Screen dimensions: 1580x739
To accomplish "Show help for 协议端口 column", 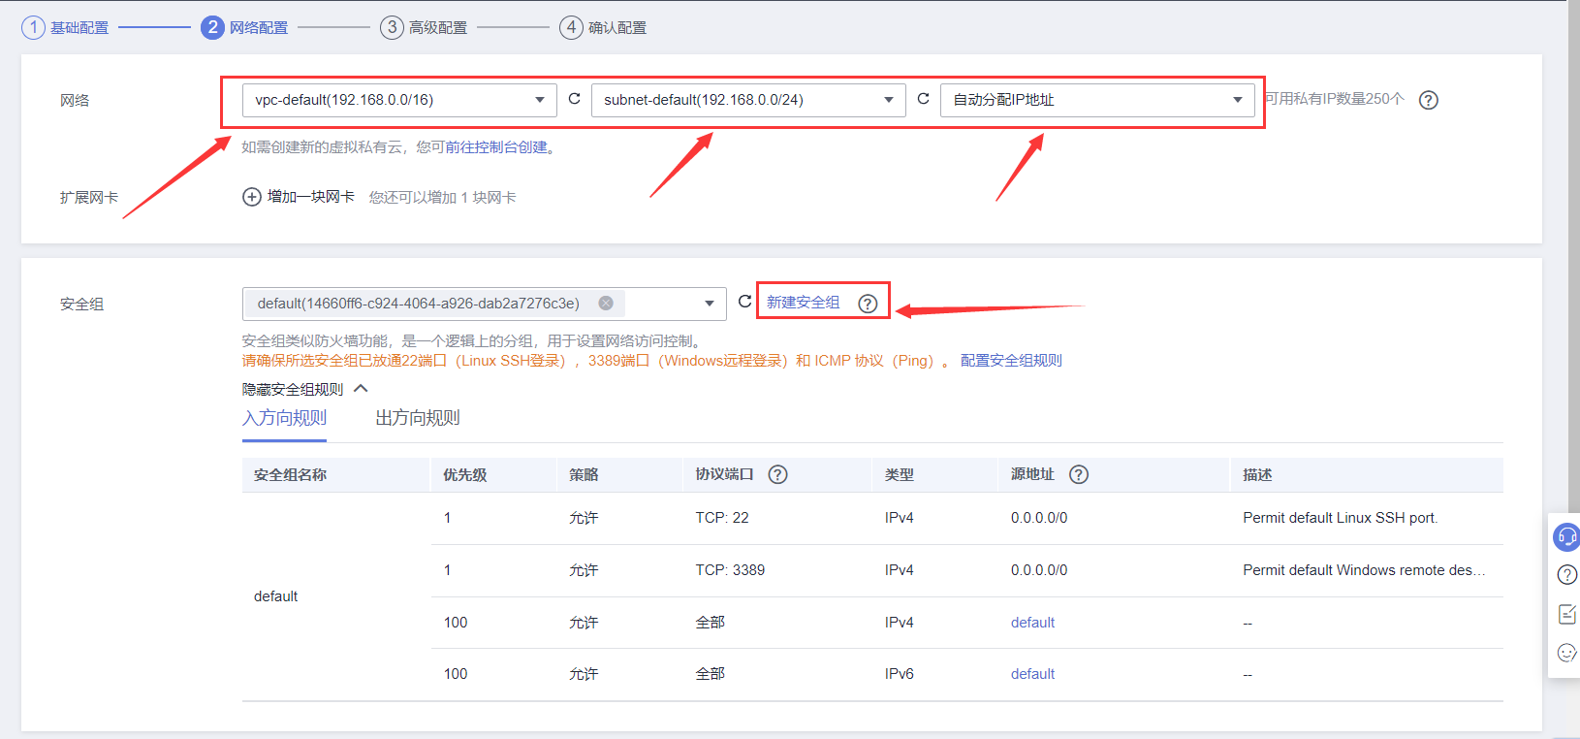I will pyautogui.click(x=777, y=474).
